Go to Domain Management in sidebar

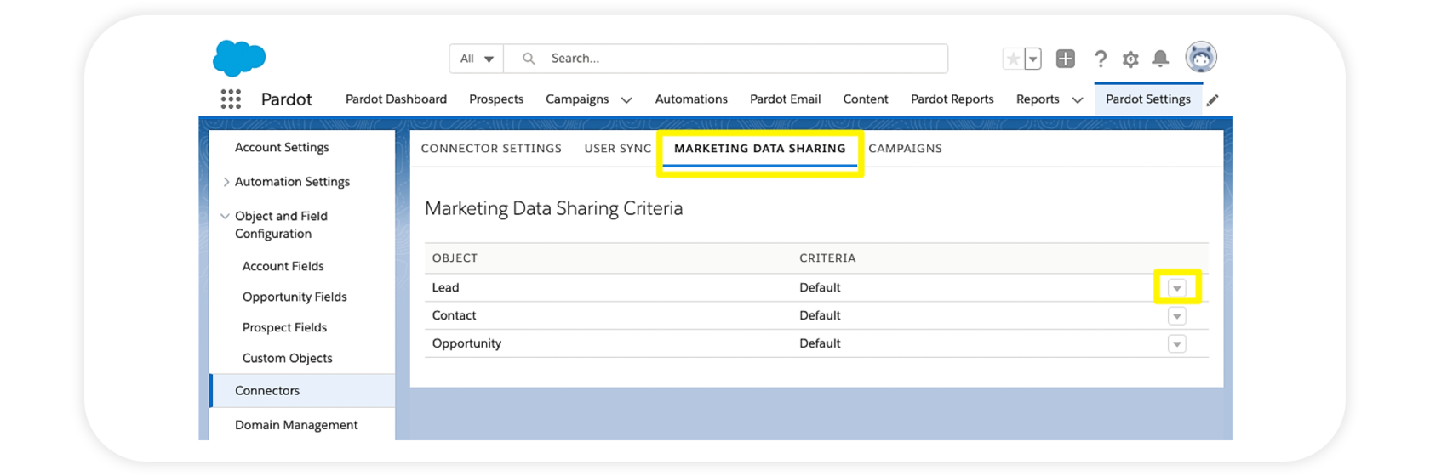point(296,425)
